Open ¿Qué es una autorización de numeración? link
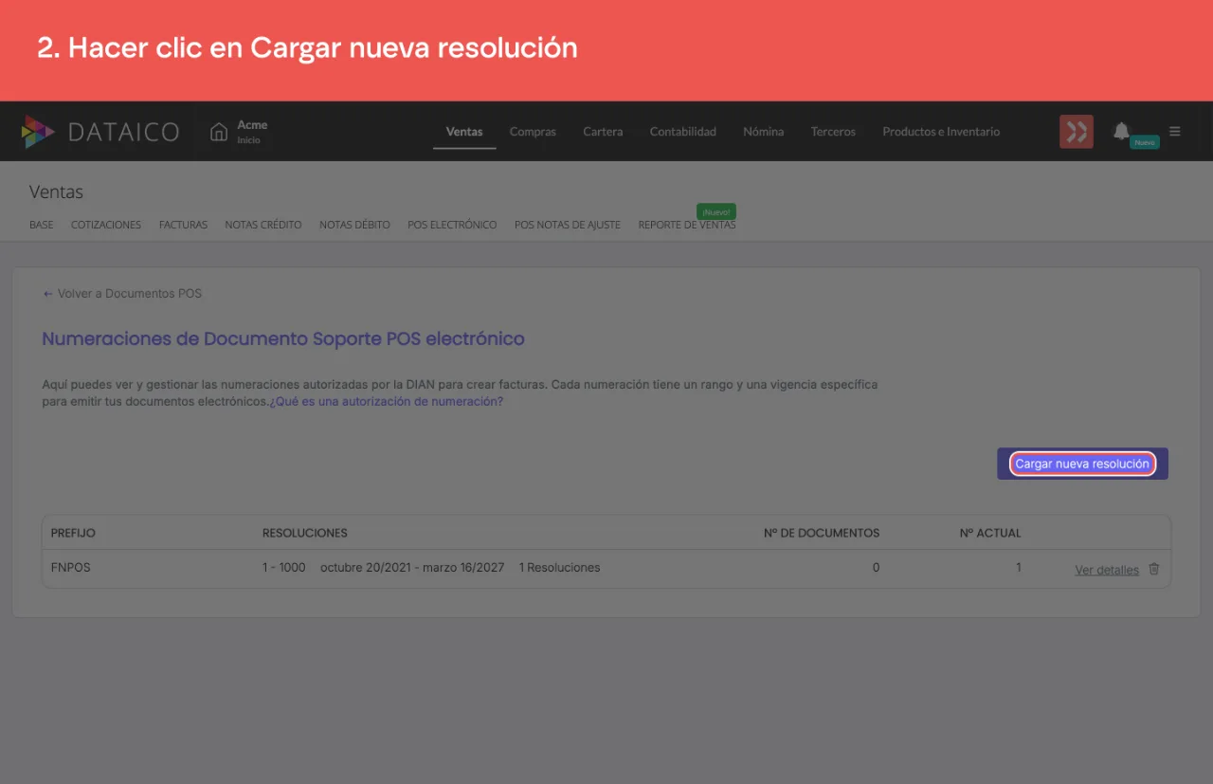 tap(387, 402)
